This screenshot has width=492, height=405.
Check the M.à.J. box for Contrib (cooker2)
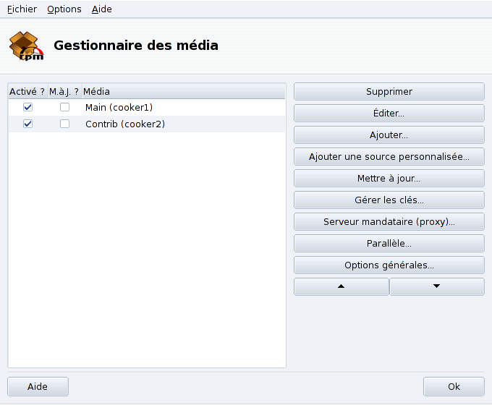[64, 124]
